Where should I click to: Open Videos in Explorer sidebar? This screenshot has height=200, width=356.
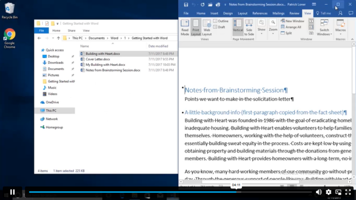point(52,94)
